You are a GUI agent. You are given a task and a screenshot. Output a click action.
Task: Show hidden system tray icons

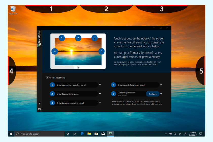[x=166, y=134]
